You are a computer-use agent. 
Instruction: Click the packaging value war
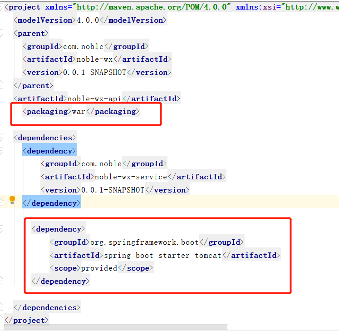coord(79,112)
